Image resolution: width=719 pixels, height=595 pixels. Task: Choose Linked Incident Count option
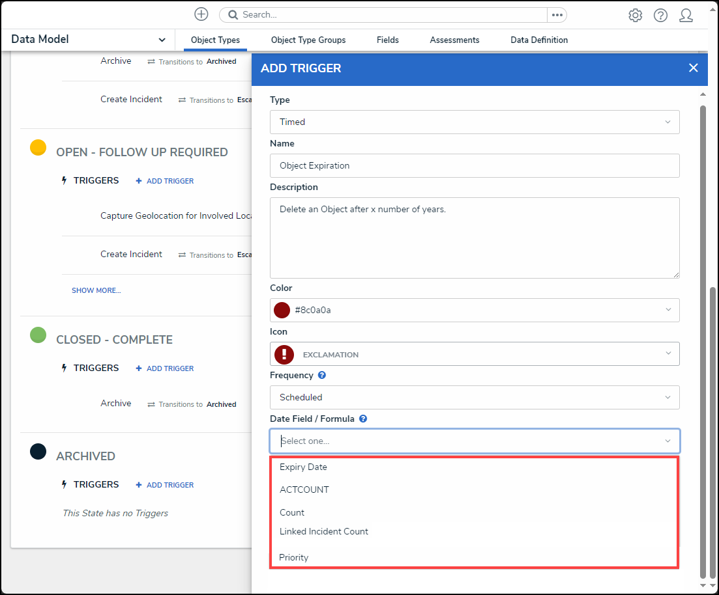pos(324,532)
